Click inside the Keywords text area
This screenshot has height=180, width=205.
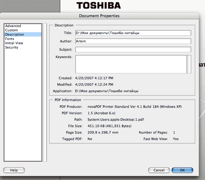tap(131, 64)
